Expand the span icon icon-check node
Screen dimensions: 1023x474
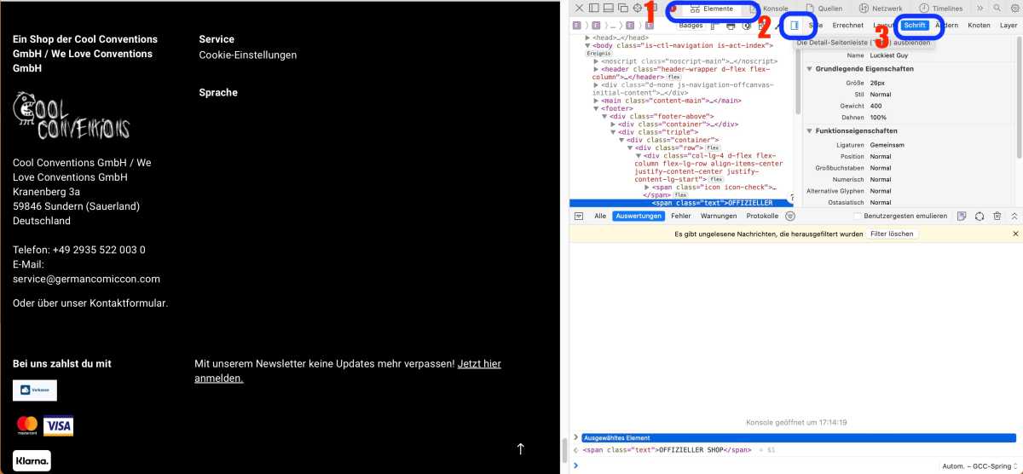point(648,187)
